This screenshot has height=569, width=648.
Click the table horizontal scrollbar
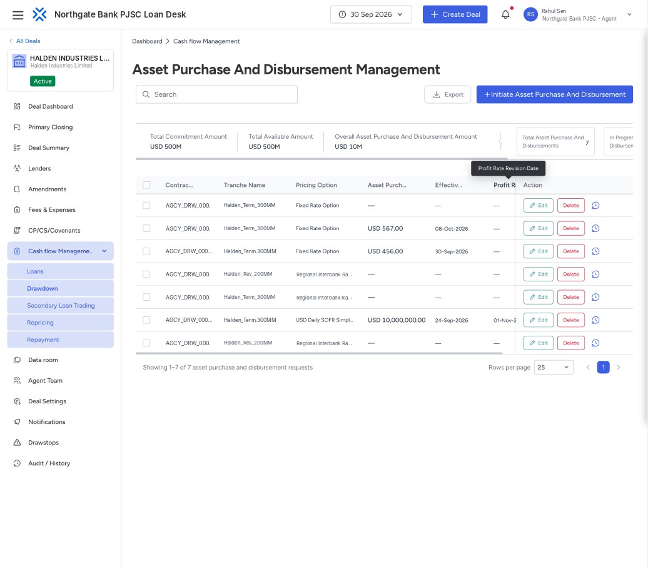click(319, 353)
